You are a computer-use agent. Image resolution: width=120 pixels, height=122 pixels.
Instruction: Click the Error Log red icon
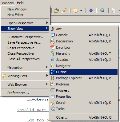click(53, 47)
